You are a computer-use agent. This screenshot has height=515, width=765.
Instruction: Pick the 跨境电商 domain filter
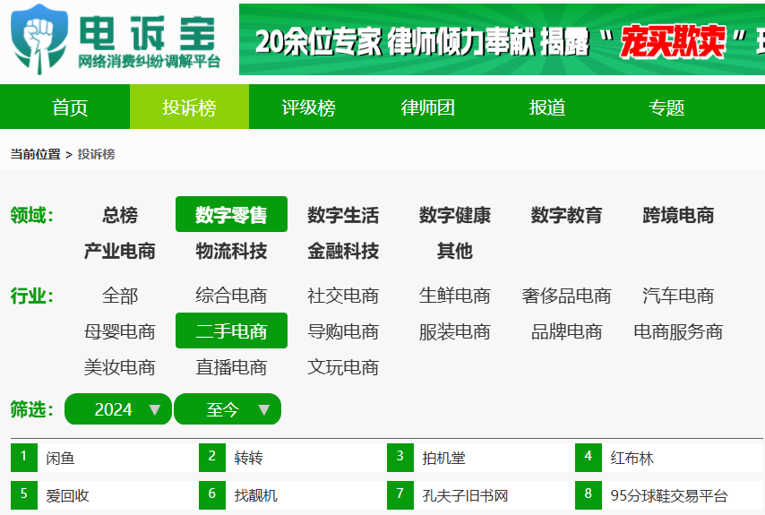[x=678, y=215]
